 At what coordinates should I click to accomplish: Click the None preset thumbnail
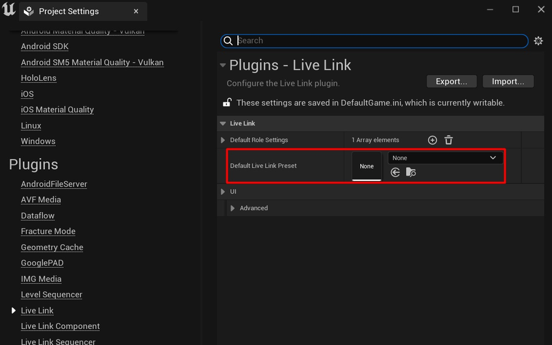(367, 166)
